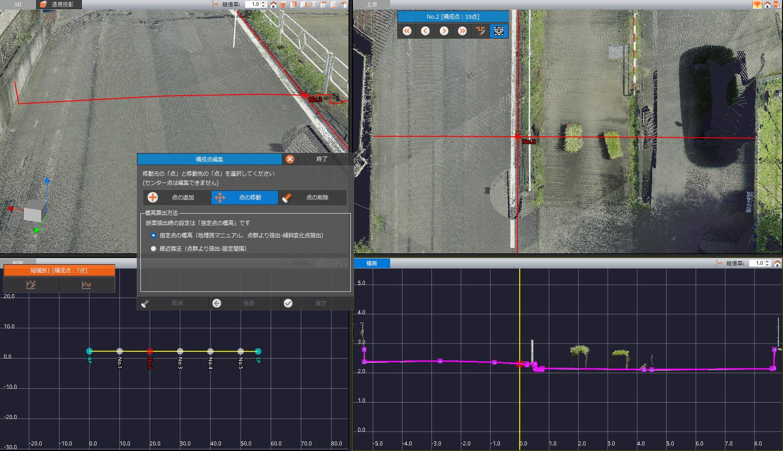
Task: Select magenta section point near -3.0 in 横断
Action: click(440, 361)
